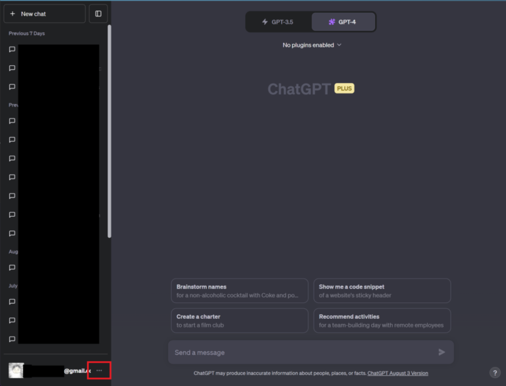Select the Create a charter suggestion
Image resolution: width=506 pixels, height=386 pixels.
point(239,321)
